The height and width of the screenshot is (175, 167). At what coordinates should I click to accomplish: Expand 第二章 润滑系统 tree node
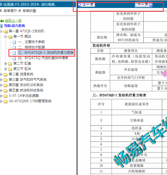[1, 74]
